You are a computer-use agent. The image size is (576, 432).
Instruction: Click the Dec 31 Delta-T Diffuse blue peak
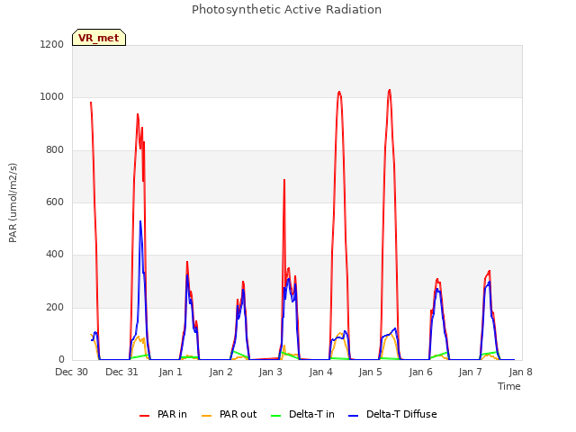[140, 221]
